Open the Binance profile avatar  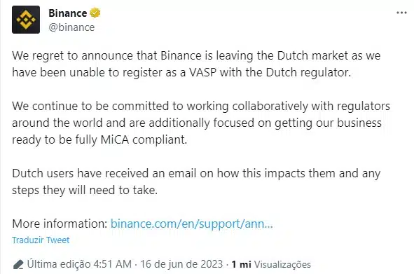click(x=26, y=20)
